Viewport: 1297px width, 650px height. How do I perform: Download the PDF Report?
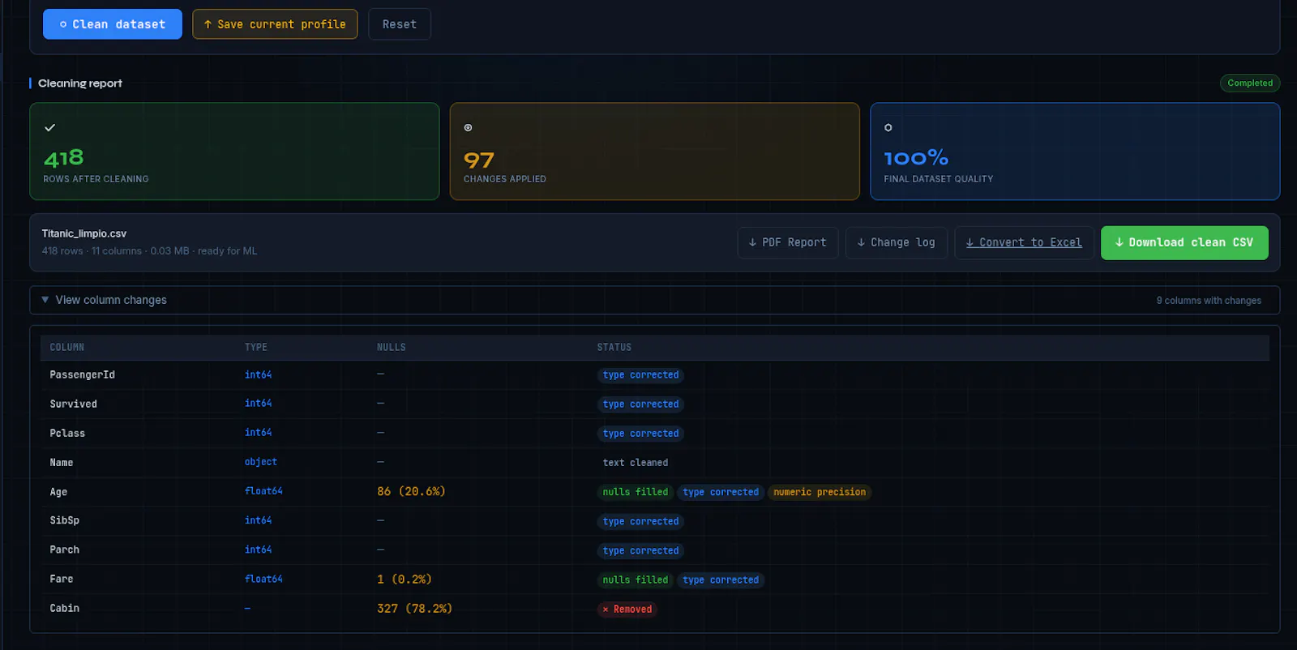click(788, 242)
